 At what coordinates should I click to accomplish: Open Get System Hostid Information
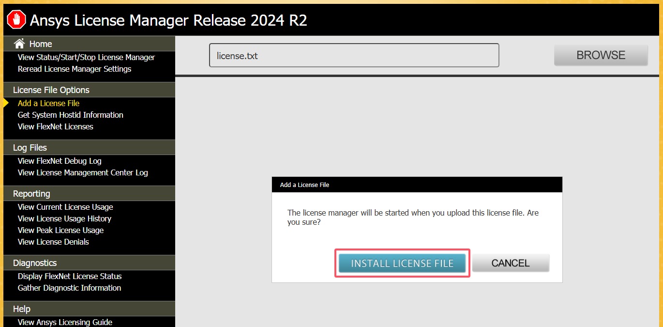pyautogui.click(x=71, y=115)
